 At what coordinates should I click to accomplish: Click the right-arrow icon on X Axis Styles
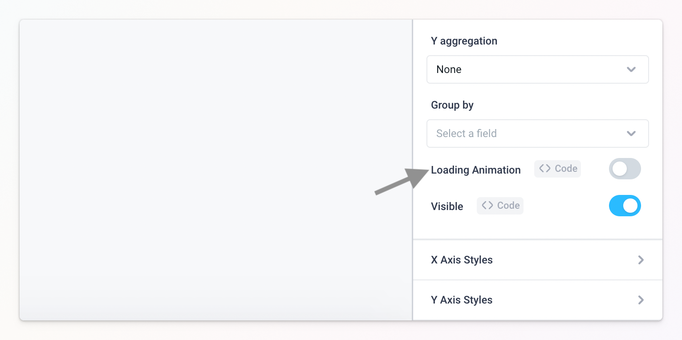tap(641, 260)
